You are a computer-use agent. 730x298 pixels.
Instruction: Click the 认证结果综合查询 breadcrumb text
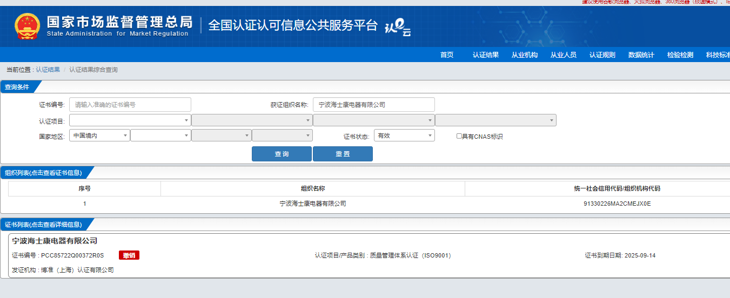click(93, 70)
